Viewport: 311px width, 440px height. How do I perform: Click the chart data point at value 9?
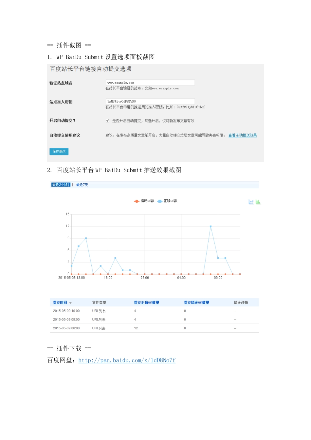coord(86,238)
